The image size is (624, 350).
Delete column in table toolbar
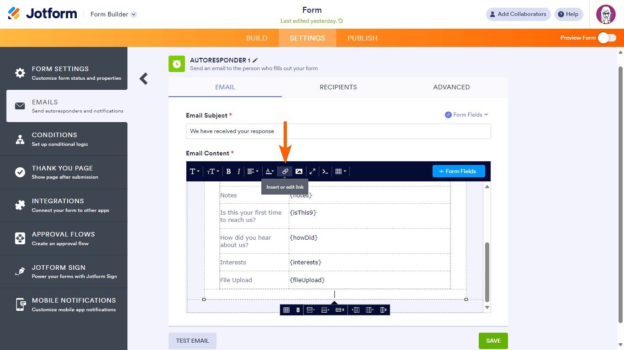(383, 310)
